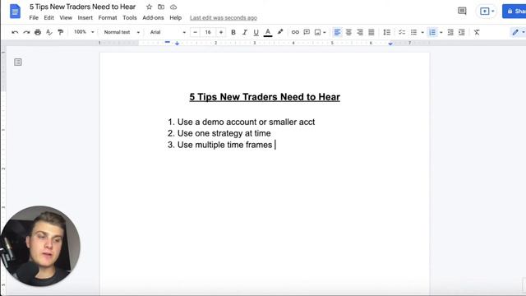Open the Tools menu
Screen dimensions: 526x296
[130, 18]
